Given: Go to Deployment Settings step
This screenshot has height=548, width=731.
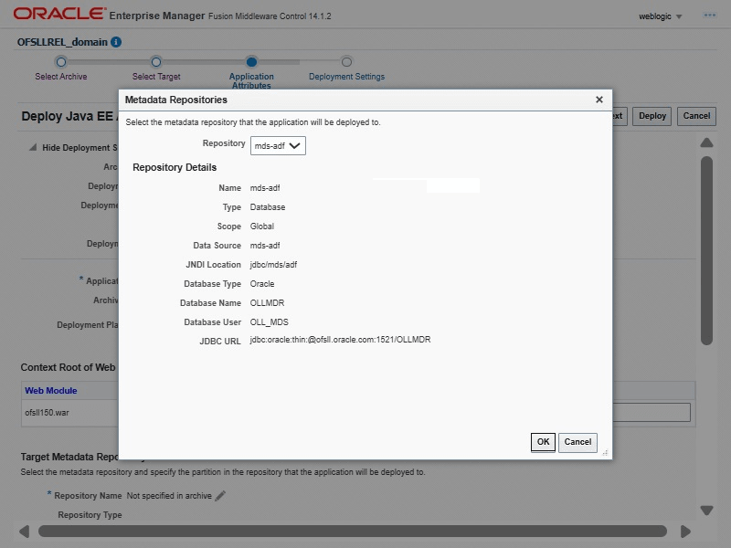Looking at the screenshot, I should tap(346, 77).
